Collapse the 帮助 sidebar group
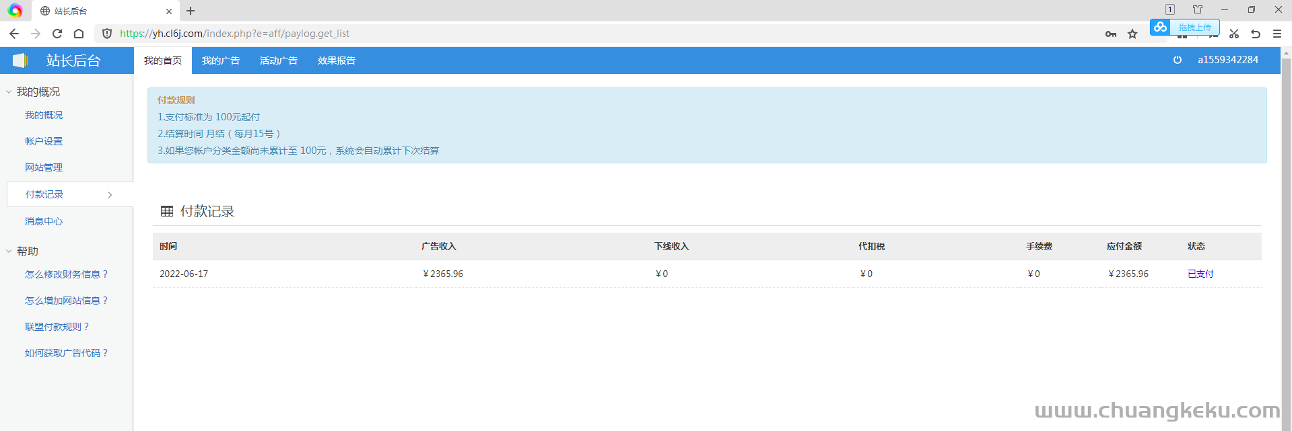This screenshot has width=1292, height=431. 9,251
